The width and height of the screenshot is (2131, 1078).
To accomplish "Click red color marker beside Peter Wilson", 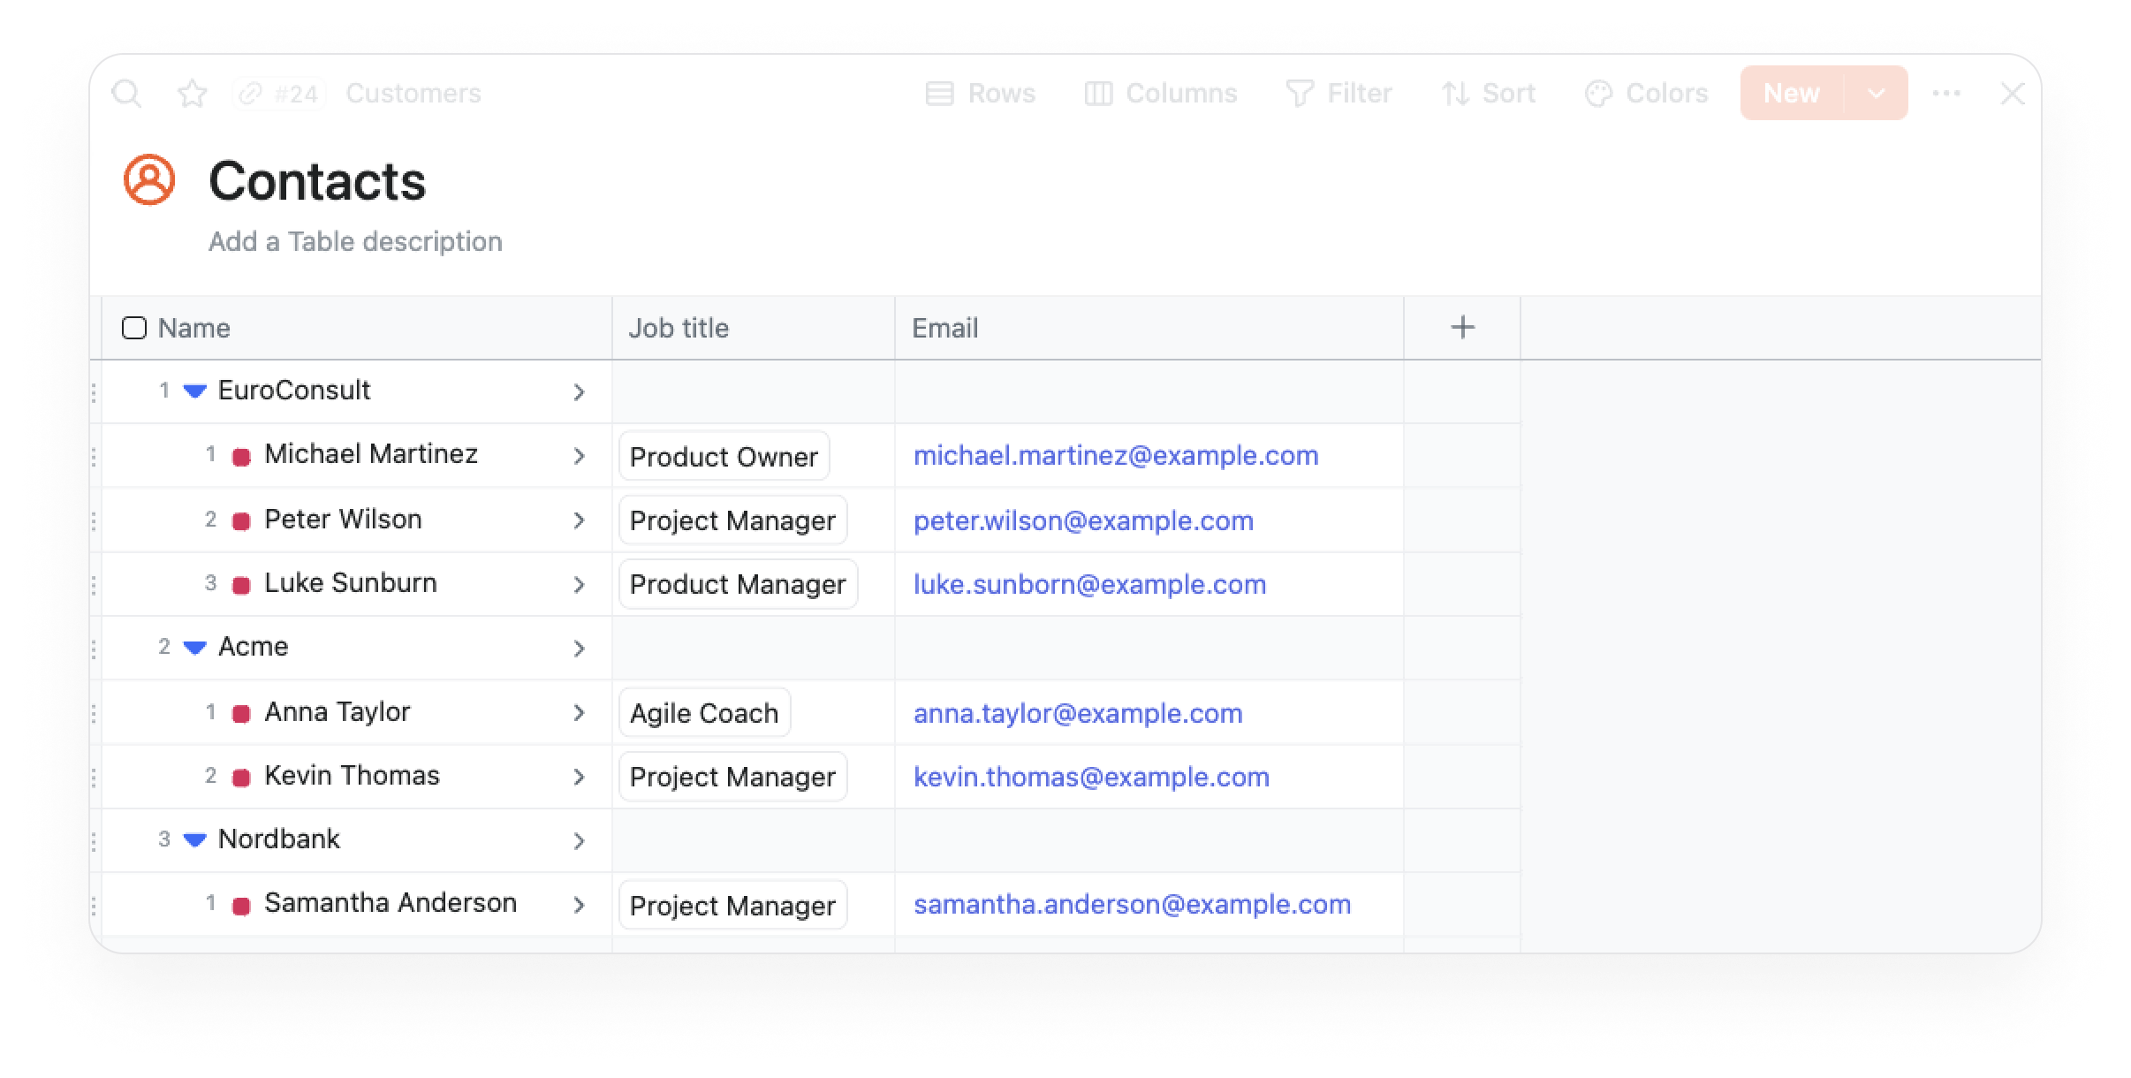I will pyautogui.click(x=240, y=520).
